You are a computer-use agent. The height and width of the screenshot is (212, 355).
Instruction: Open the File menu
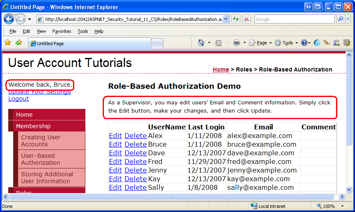[x=13, y=31]
